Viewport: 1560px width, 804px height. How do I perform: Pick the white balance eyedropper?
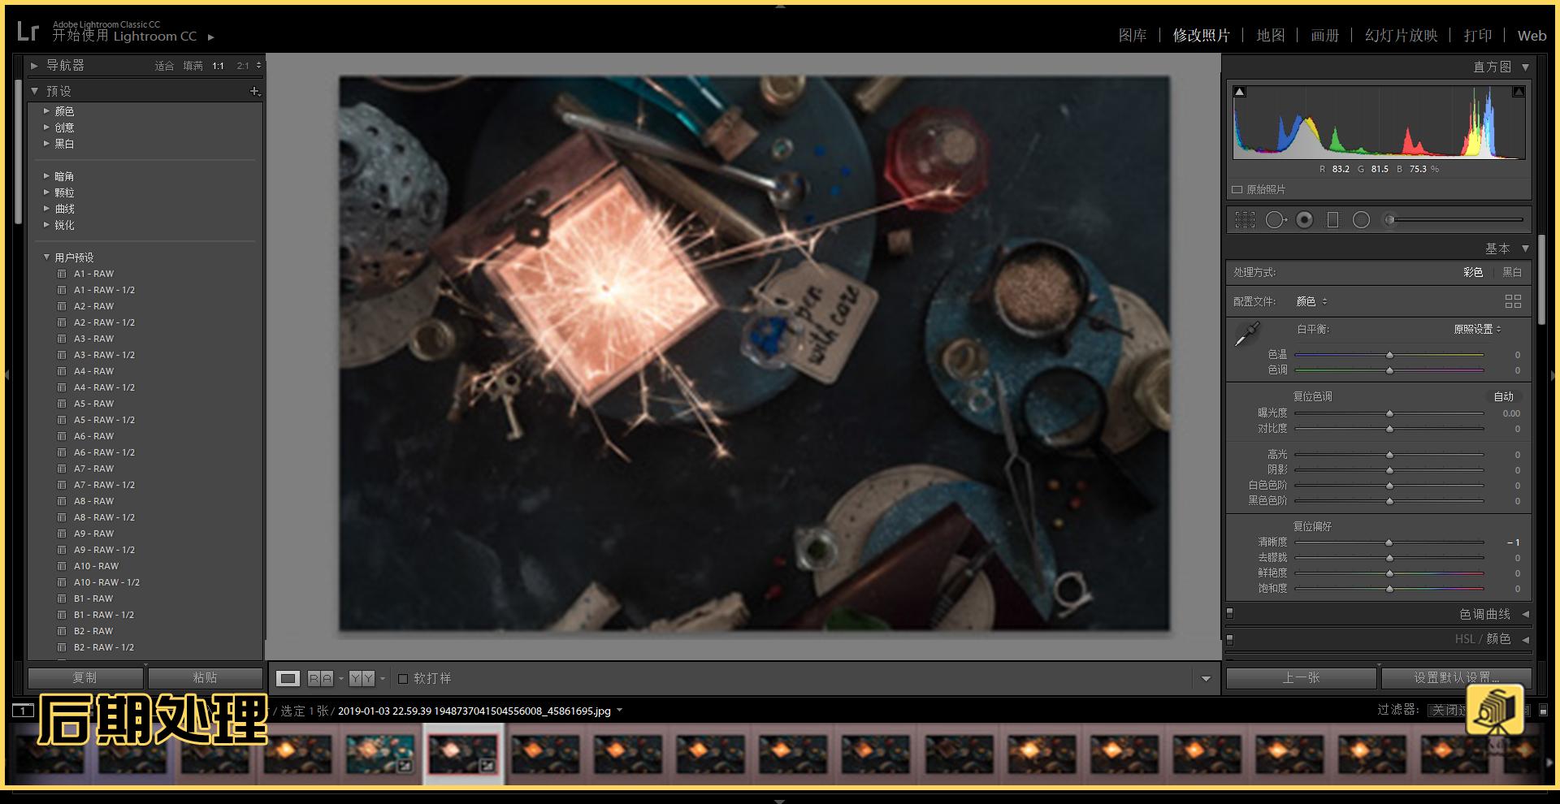[1246, 334]
